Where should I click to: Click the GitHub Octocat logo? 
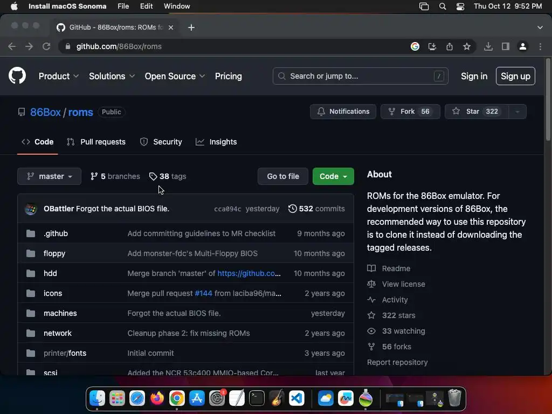[17, 75]
